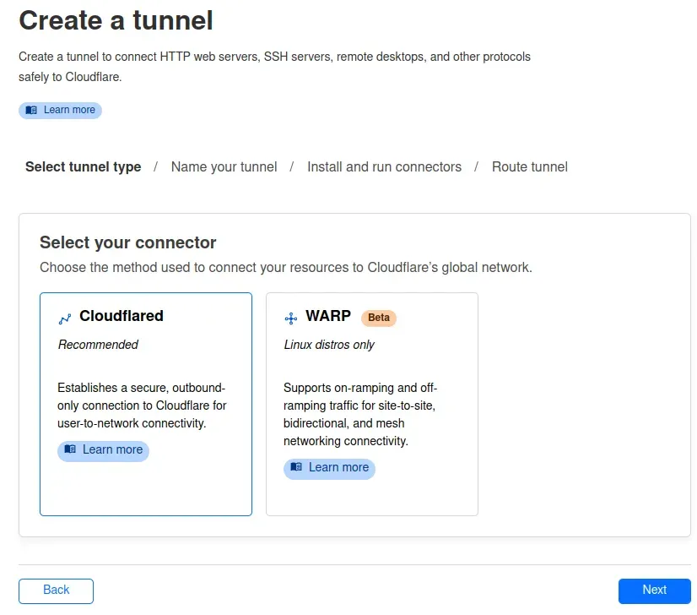
Task: Open the Learn more link under the page description
Action: (69, 110)
